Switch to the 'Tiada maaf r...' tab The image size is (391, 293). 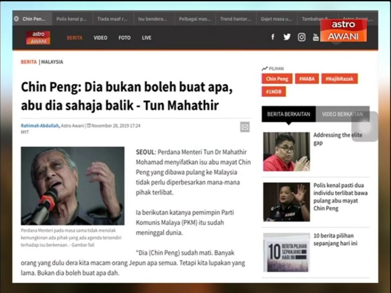113,19
